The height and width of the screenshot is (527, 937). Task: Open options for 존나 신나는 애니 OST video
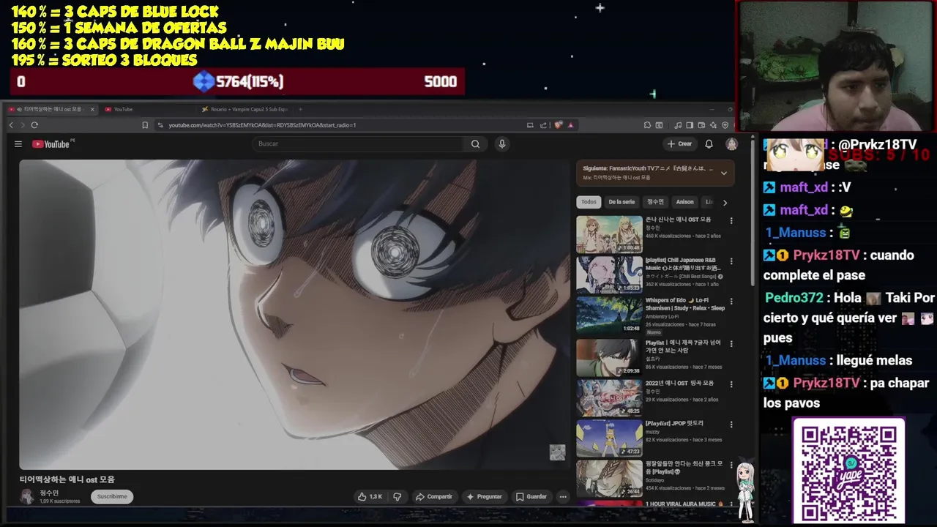coord(731,221)
